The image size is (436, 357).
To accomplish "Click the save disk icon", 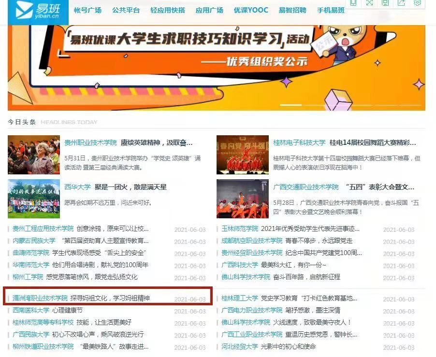I will pos(385,3).
